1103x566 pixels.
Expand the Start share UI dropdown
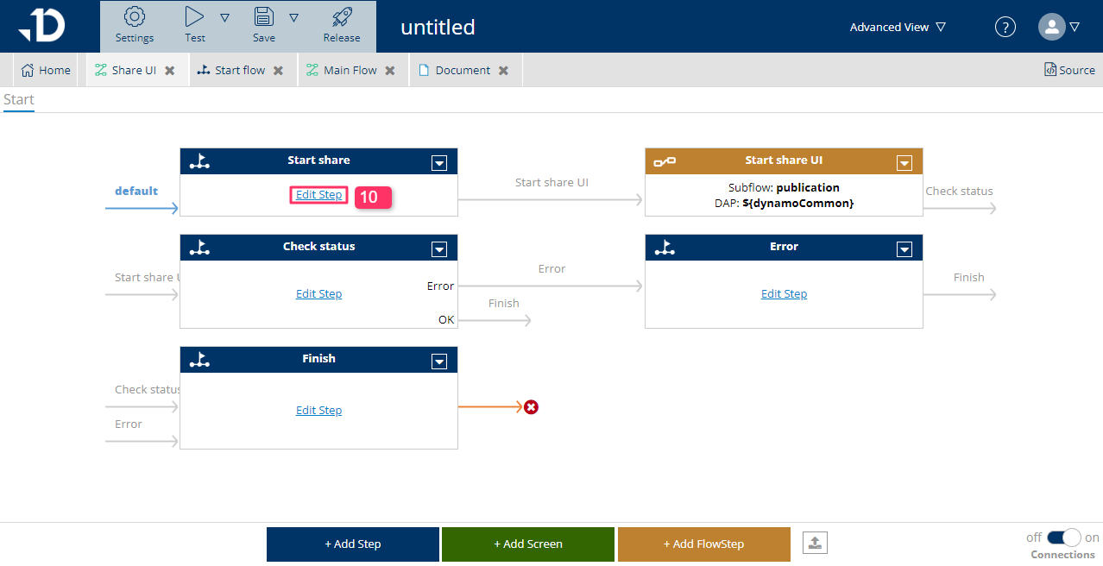click(x=904, y=162)
